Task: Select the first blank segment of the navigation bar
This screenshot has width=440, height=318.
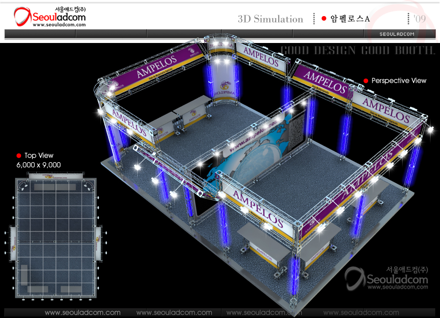Action: click(x=40, y=34)
